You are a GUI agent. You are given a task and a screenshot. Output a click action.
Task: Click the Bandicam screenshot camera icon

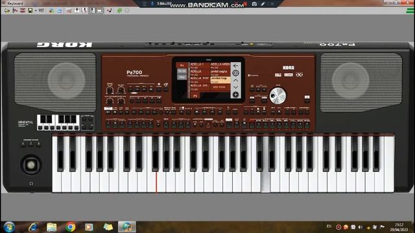click(x=254, y=4)
